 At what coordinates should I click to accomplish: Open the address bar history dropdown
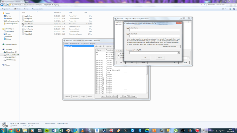[x=202, y=5]
